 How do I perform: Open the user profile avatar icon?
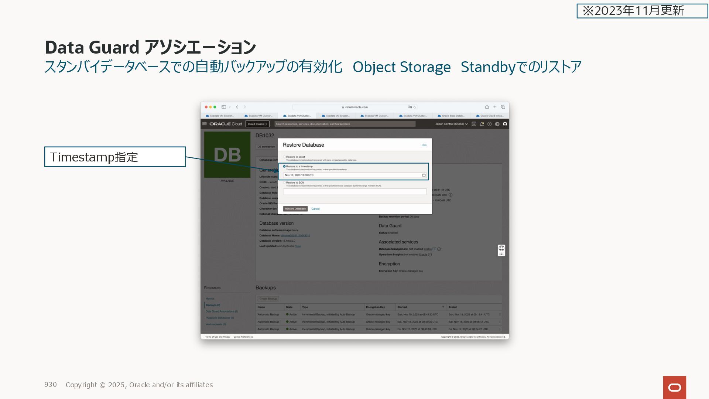tap(505, 124)
